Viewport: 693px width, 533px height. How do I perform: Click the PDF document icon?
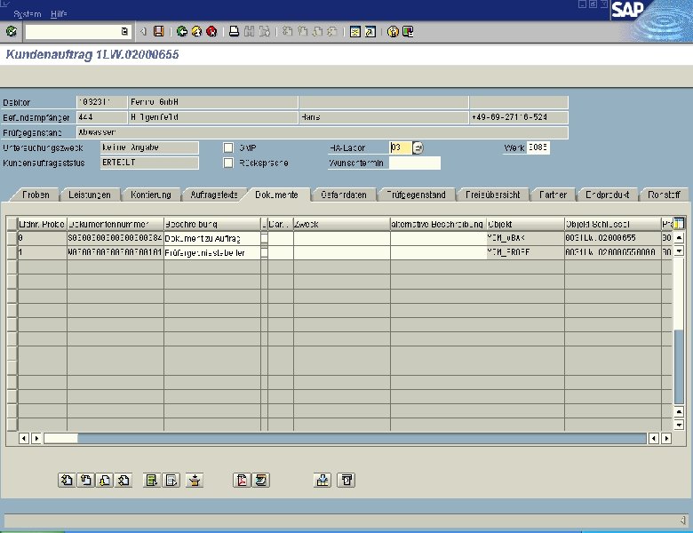click(242, 480)
